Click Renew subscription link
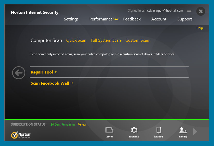The width and height of the screenshot is (214, 146). 82,125
